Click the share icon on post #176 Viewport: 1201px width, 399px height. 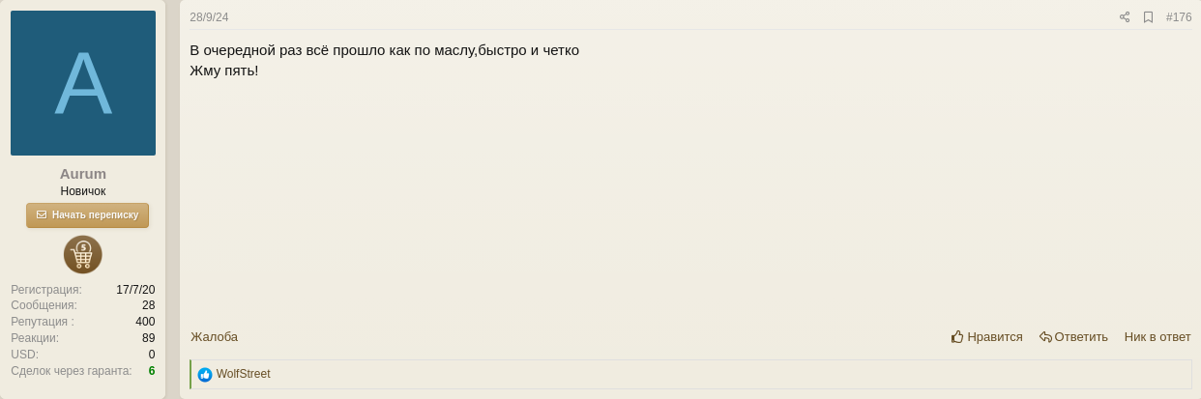(x=1125, y=17)
